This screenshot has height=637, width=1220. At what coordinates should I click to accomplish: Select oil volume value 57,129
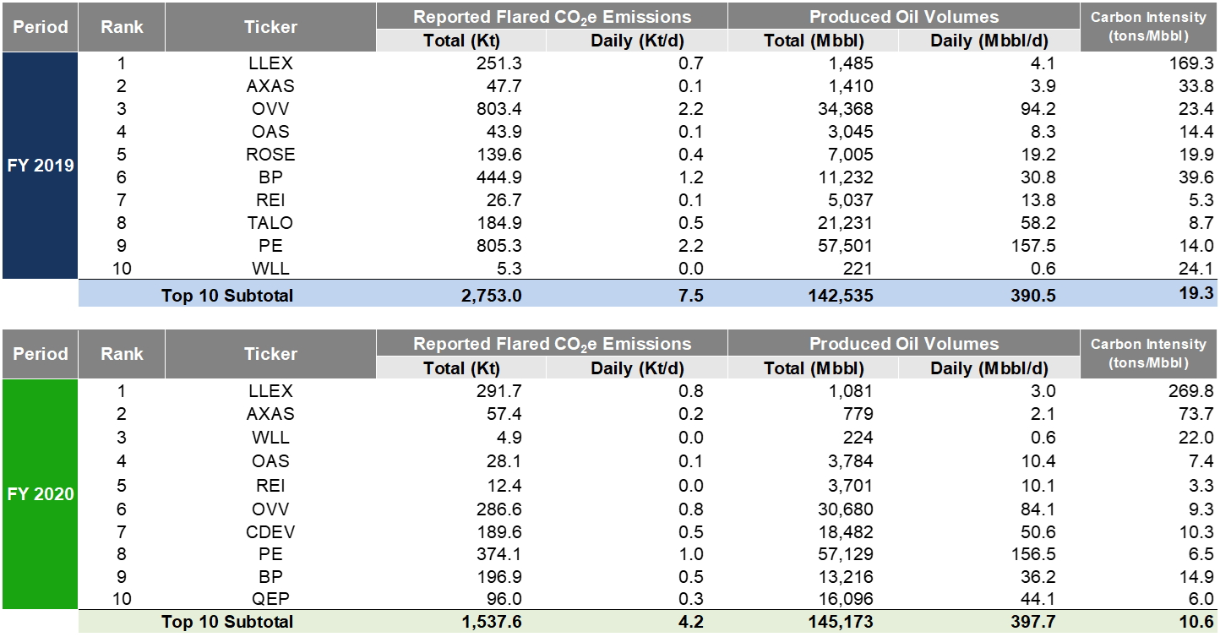[846, 555]
